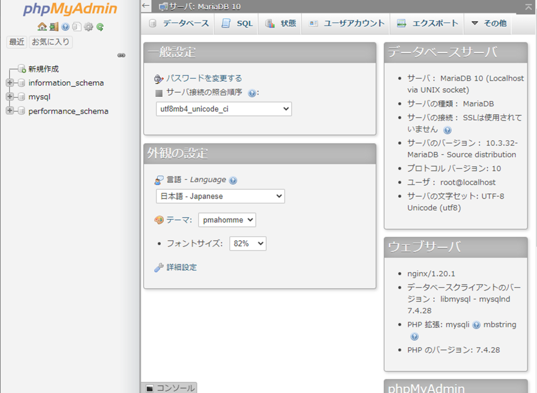Select mysql database name
This screenshot has height=393, width=537.
point(39,97)
